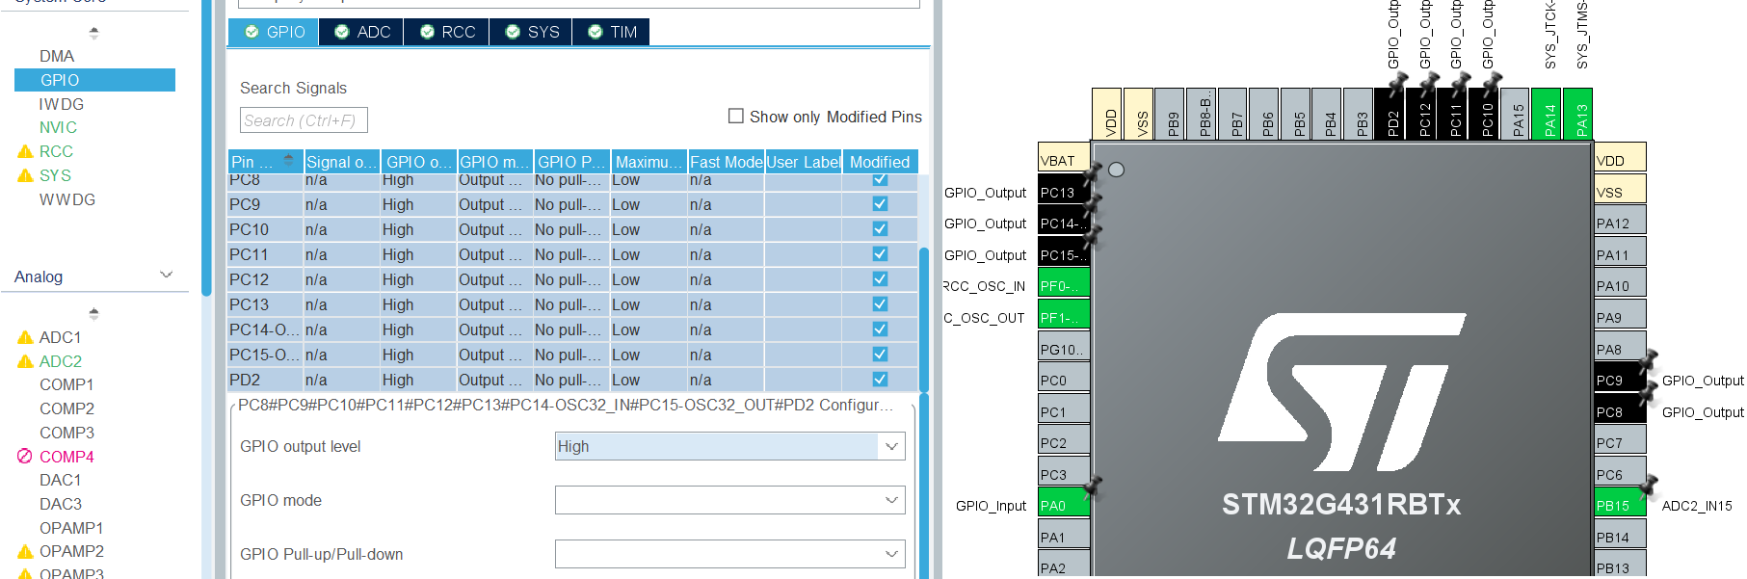Screen dimensions: 1747x579
Task: Select NVIC in System Core list
Action: (58, 127)
